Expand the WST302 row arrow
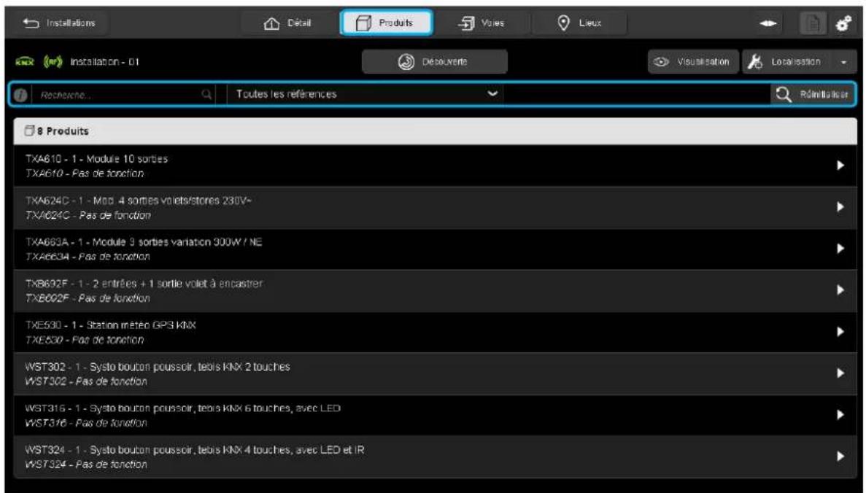Viewport: 866px width, 493px height. click(840, 373)
